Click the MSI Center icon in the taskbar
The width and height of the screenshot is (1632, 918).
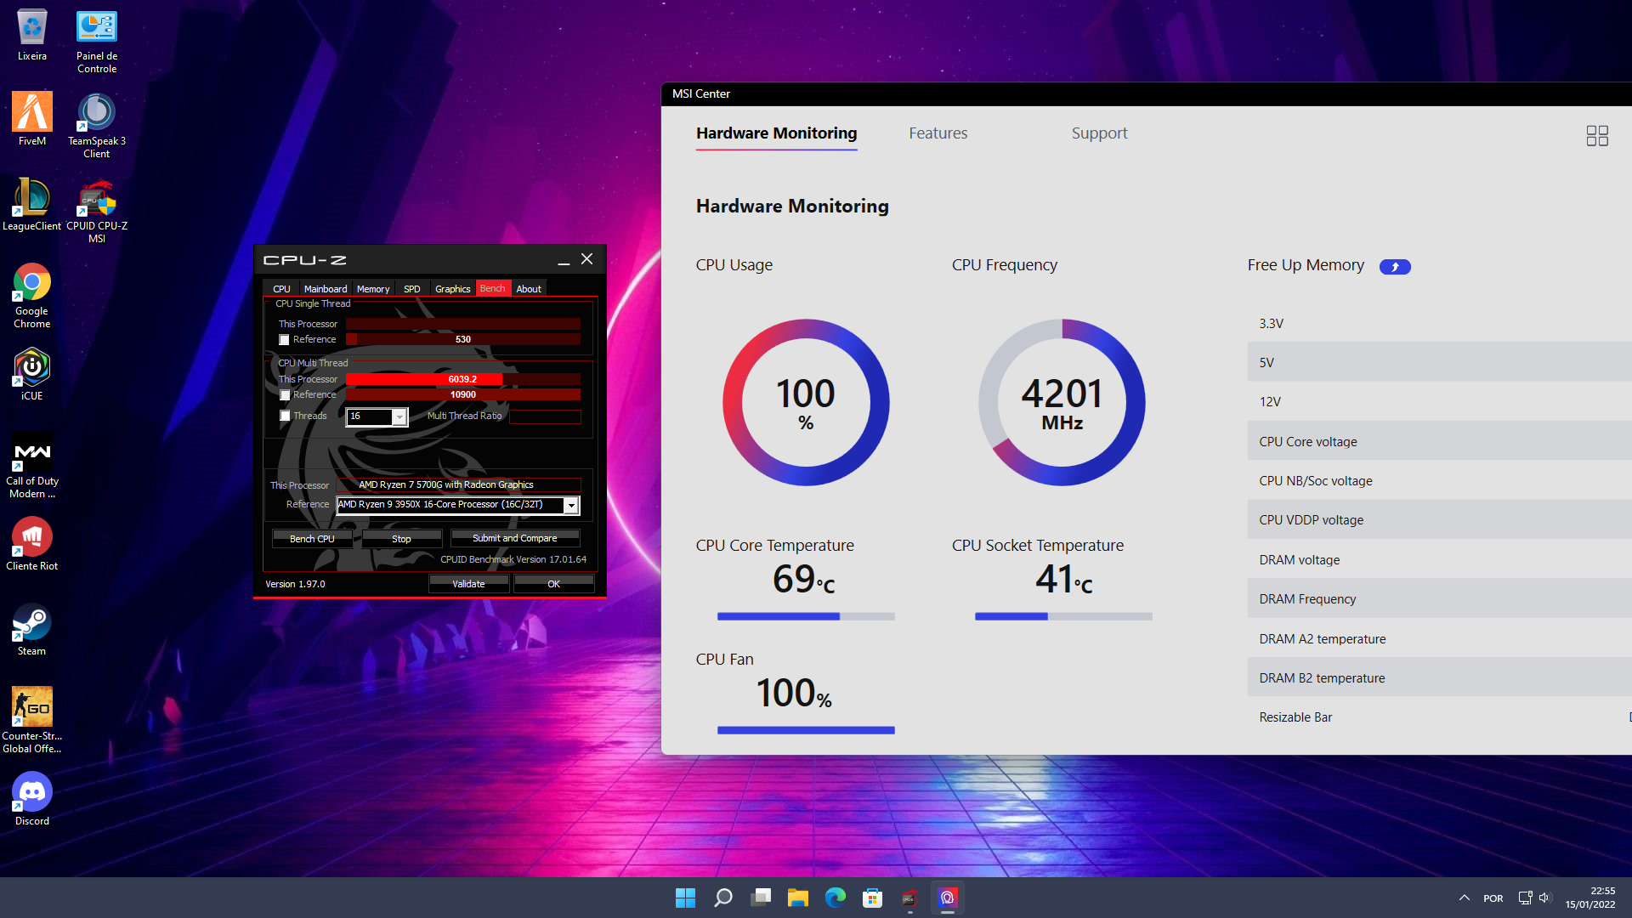[947, 898]
